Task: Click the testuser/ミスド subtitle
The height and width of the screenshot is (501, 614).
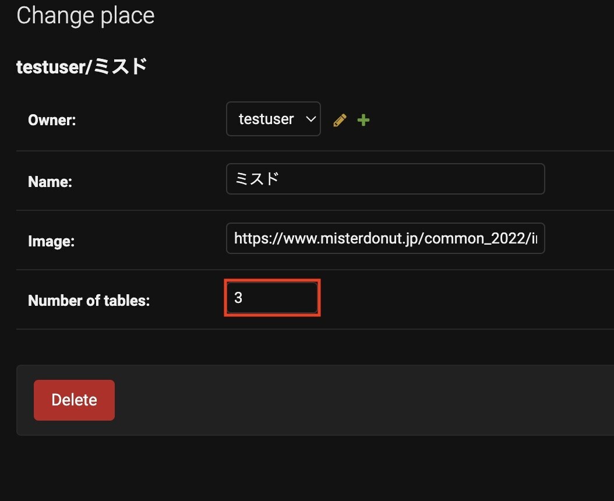Action: tap(82, 66)
